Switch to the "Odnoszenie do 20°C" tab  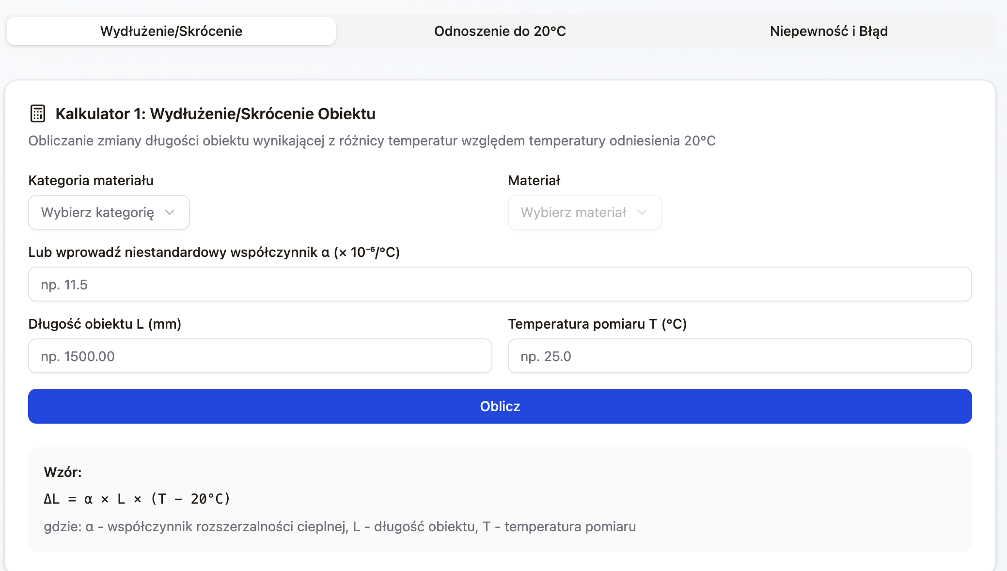tap(501, 31)
